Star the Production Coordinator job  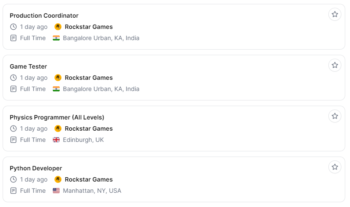(x=334, y=14)
